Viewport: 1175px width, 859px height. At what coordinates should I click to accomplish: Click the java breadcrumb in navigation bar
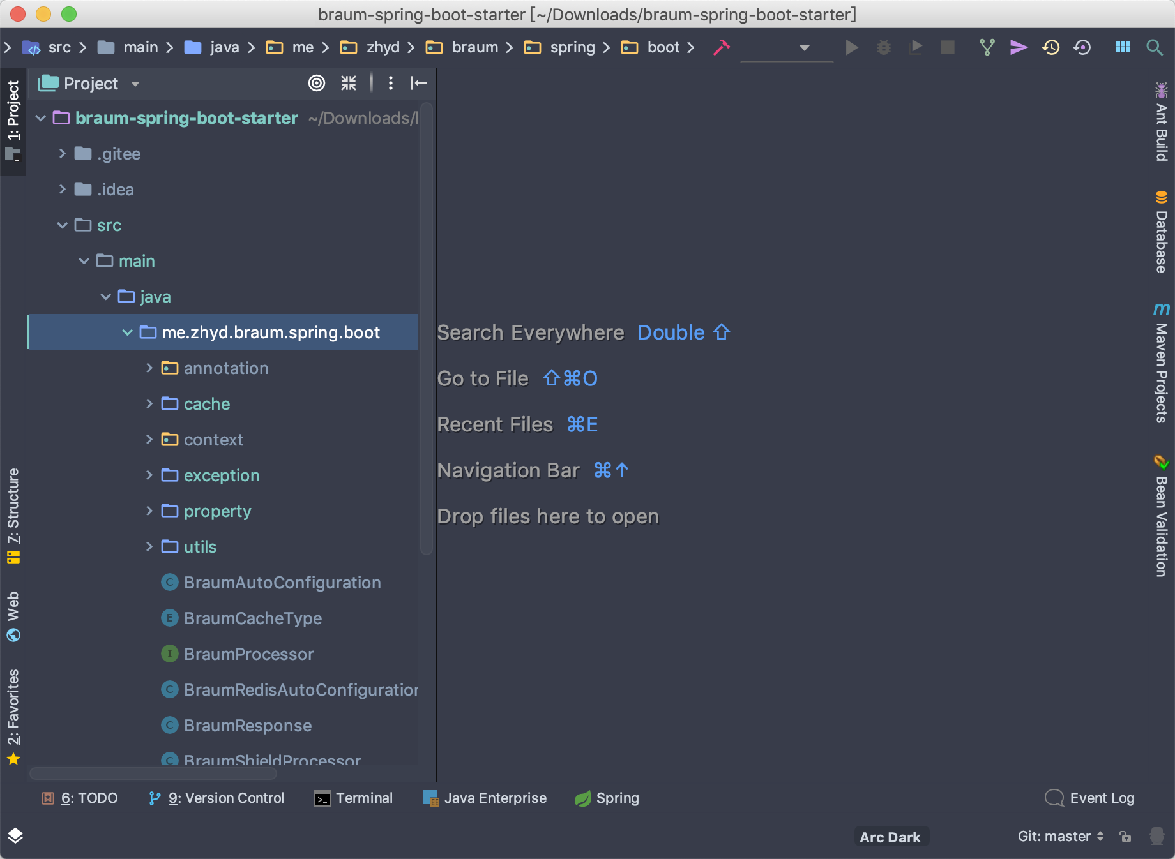[x=211, y=47]
